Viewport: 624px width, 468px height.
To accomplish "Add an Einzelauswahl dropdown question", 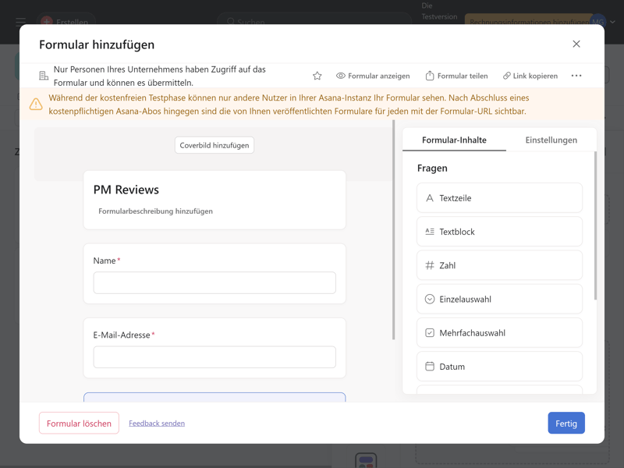I will pyautogui.click(x=499, y=300).
